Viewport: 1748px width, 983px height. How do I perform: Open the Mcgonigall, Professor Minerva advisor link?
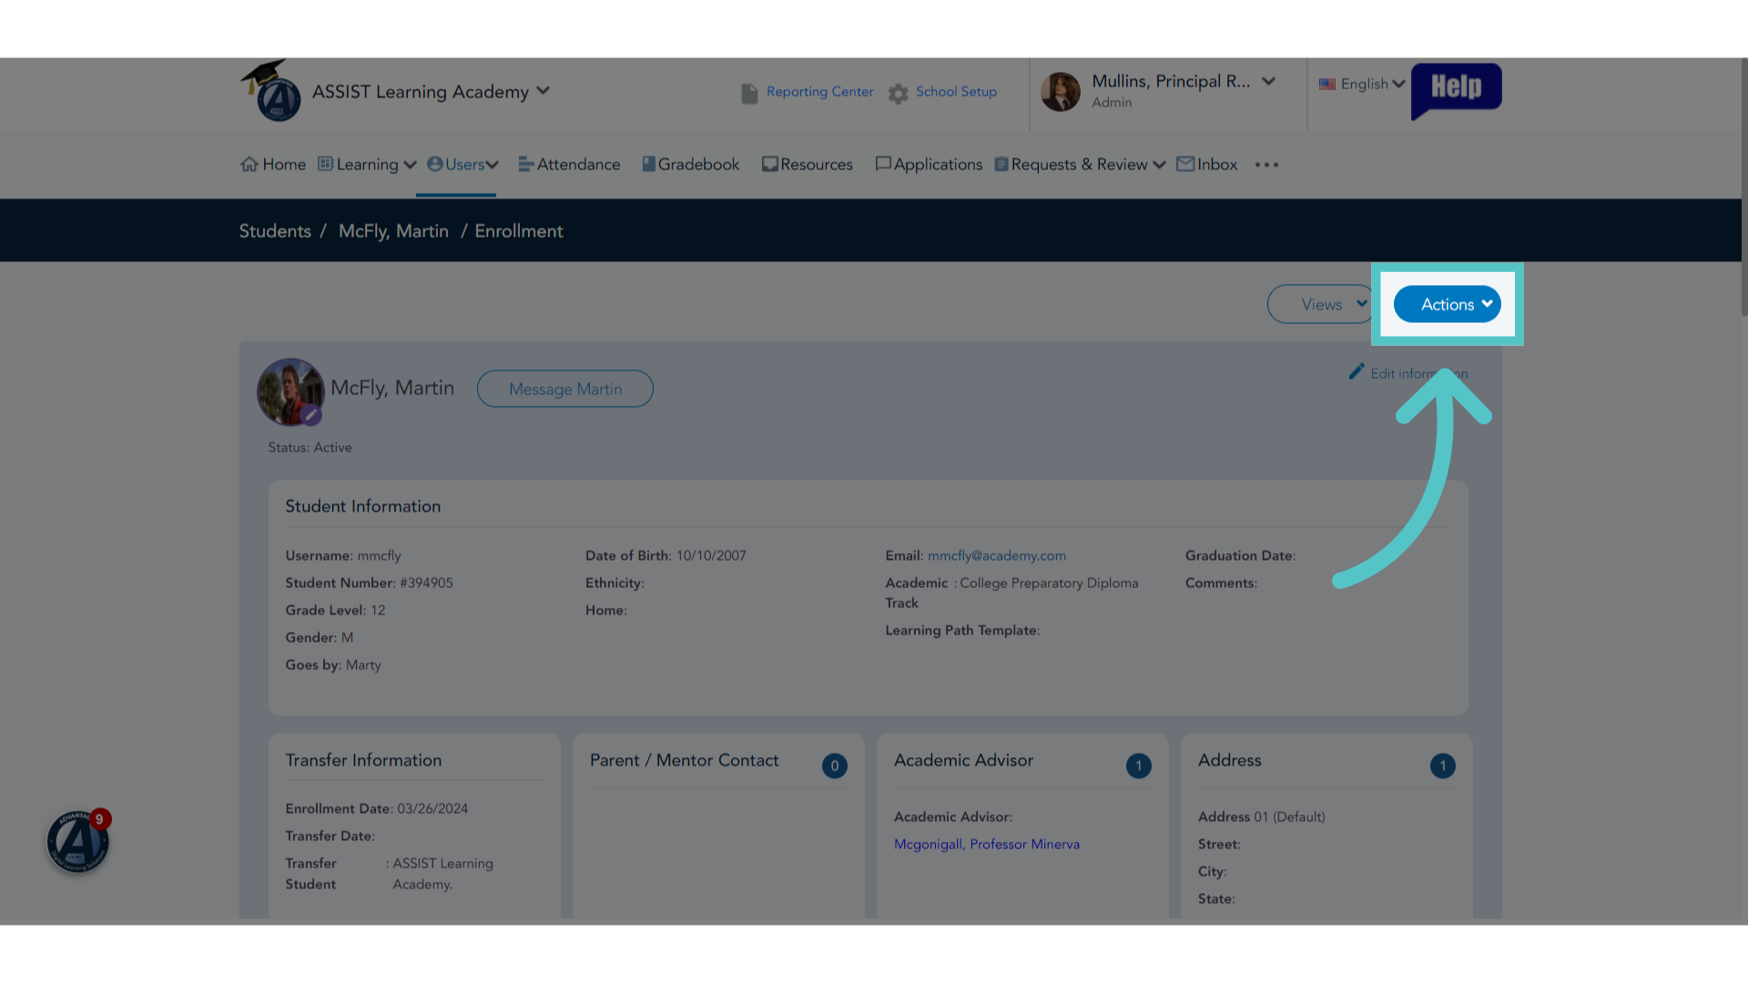tap(987, 844)
